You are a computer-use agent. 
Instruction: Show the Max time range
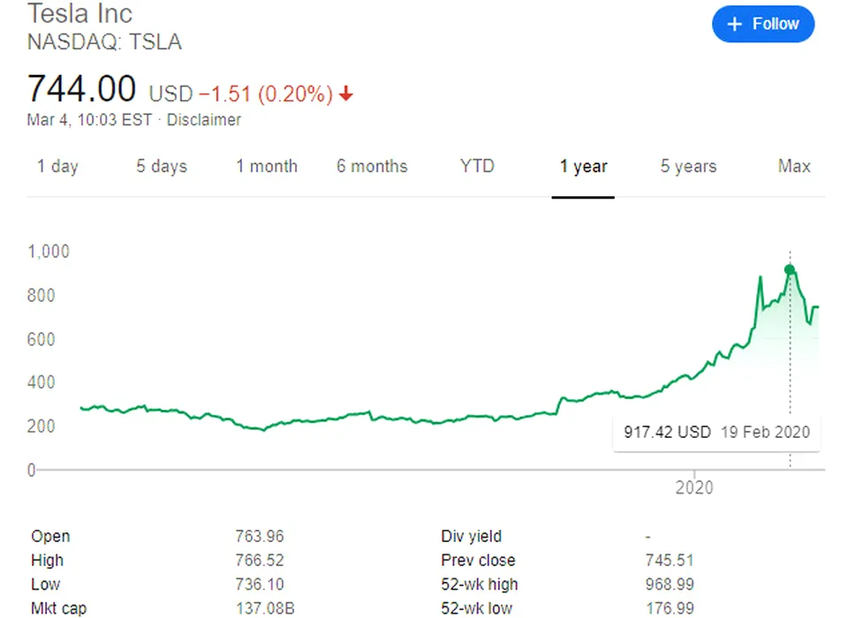[794, 166]
